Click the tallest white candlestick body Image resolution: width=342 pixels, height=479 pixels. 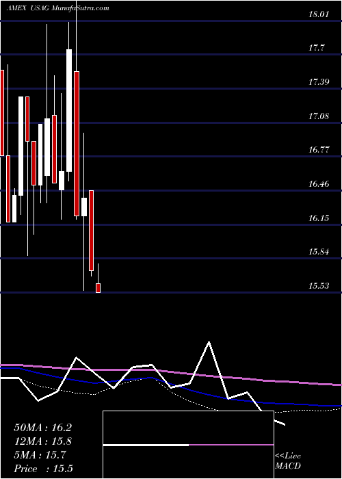pyautogui.click(x=69, y=110)
